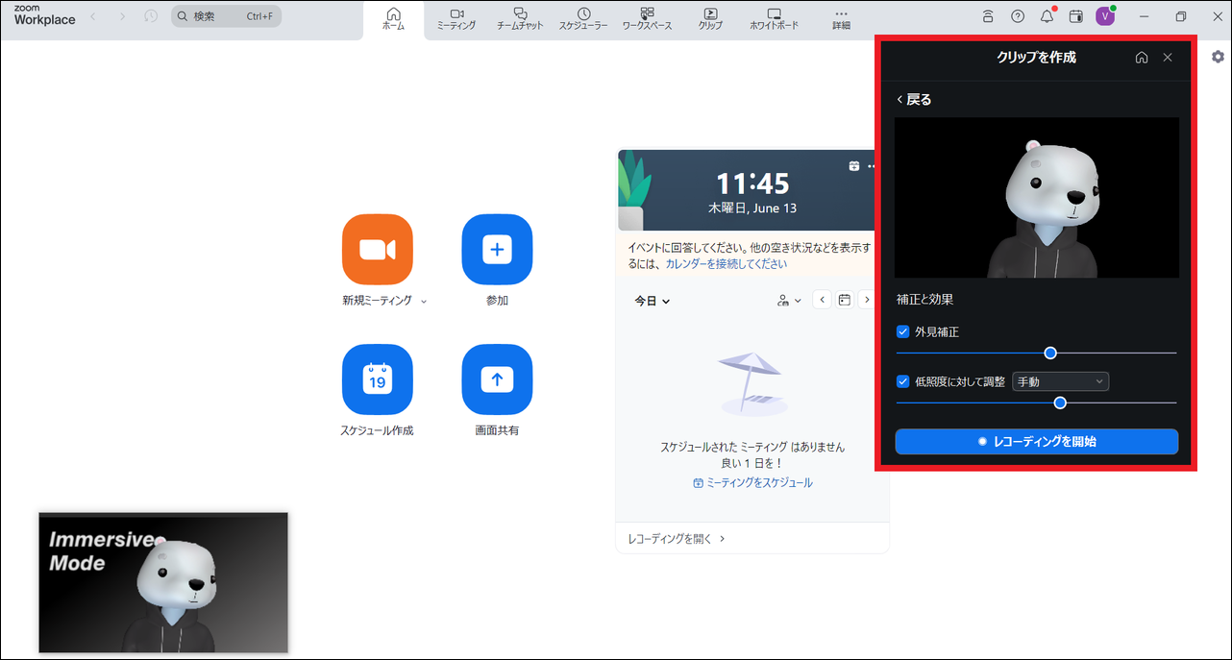Click カレンダーを接続してください link
This screenshot has height=660, width=1232.
(726, 263)
